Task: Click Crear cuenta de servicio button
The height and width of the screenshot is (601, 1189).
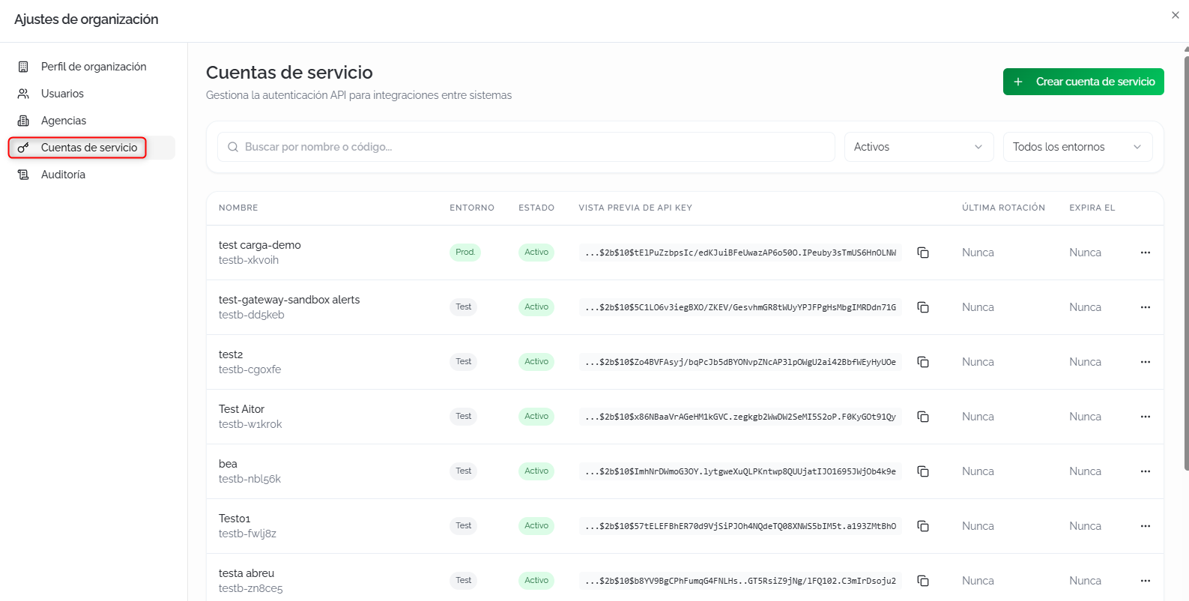Action: [1083, 82]
